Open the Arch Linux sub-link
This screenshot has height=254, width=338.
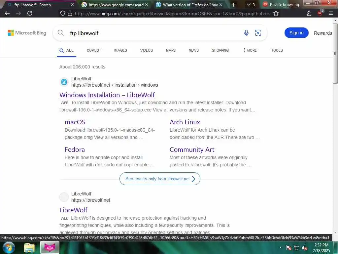tap(185, 122)
